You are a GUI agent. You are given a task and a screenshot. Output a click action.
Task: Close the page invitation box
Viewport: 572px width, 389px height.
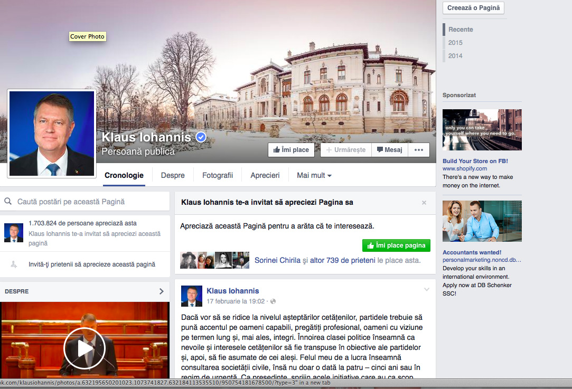(x=424, y=203)
